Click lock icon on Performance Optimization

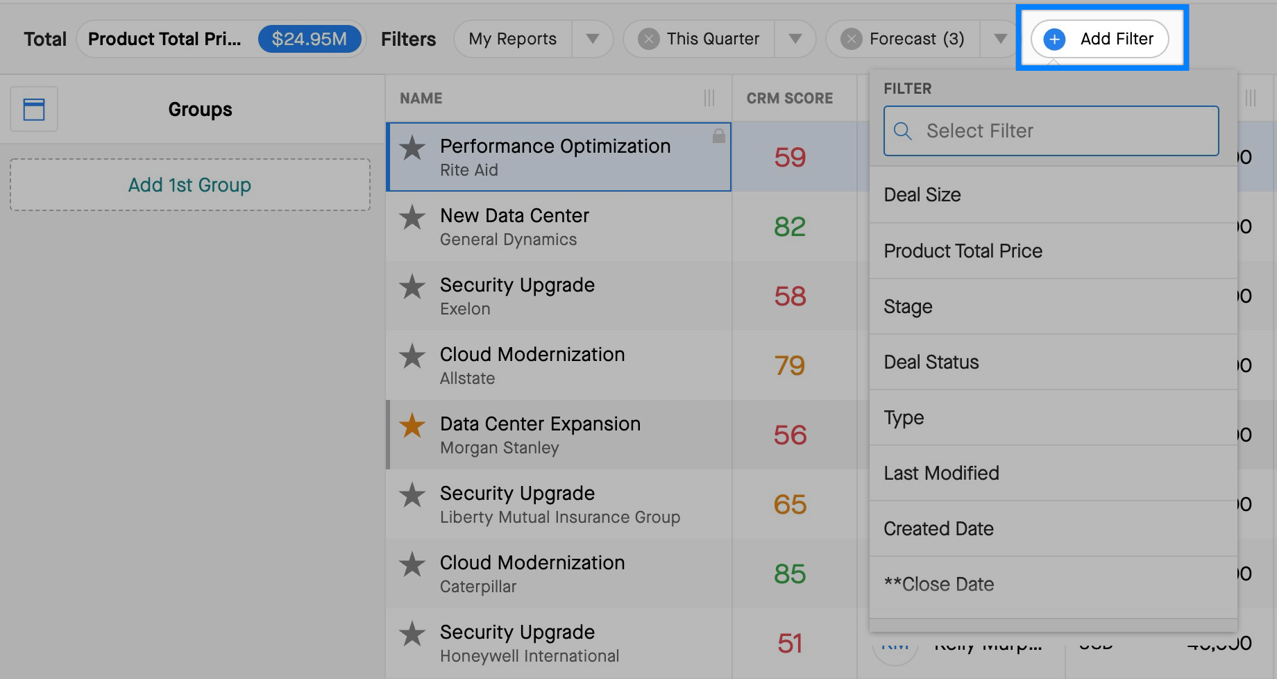pos(719,135)
